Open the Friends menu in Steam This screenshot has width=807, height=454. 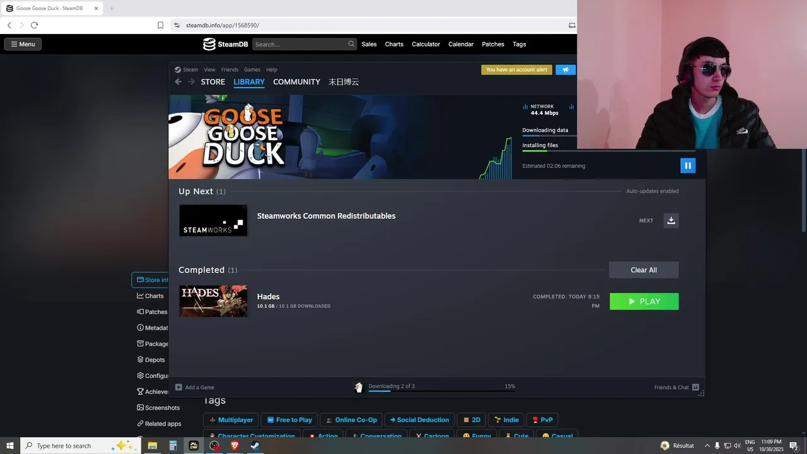[x=229, y=69]
